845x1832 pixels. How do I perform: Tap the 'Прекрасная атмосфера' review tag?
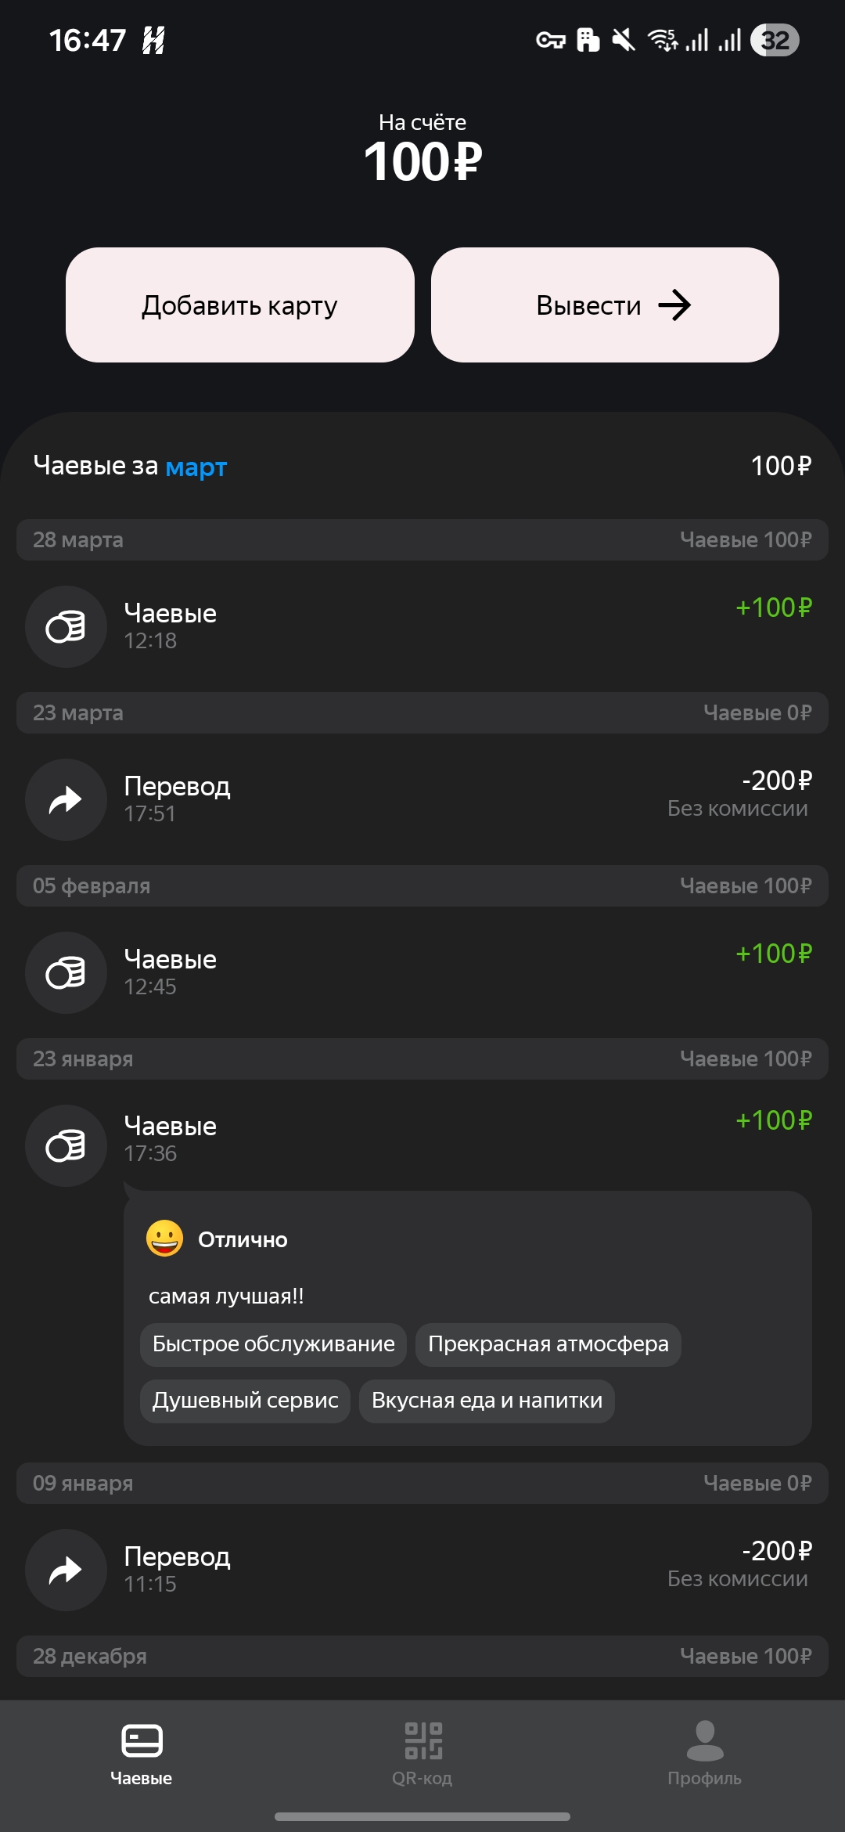tap(548, 1344)
